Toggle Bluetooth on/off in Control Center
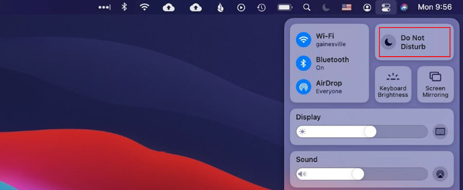 [x=304, y=63]
